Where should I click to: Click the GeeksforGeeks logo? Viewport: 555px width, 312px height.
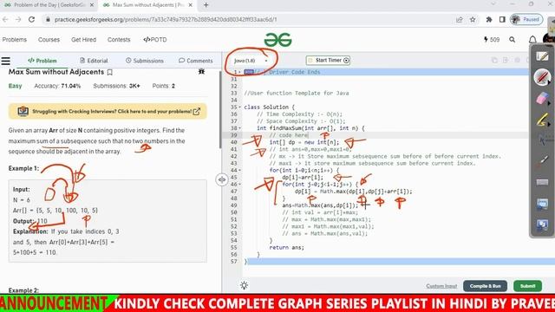pos(277,40)
